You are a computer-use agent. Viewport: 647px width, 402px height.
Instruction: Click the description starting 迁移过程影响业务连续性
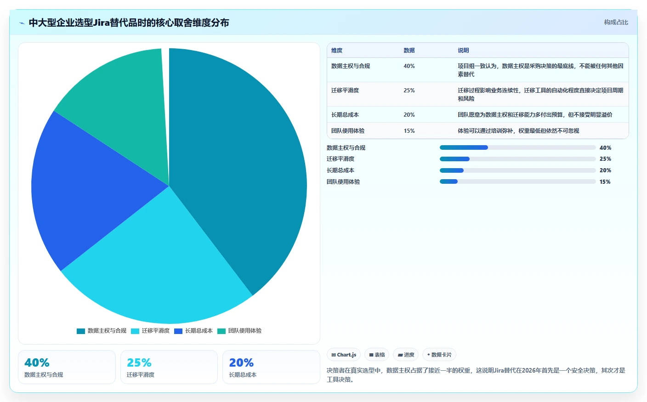(x=541, y=95)
